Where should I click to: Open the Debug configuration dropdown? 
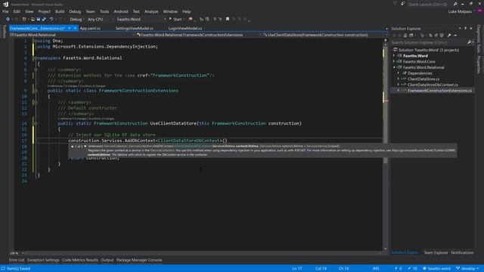[x=77, y=19]
